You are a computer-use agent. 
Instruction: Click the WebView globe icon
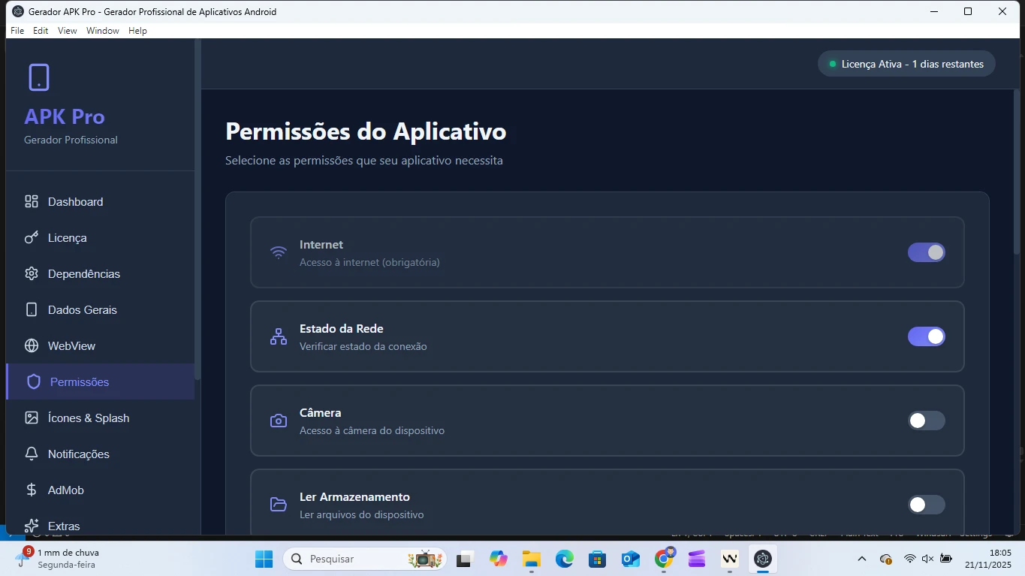click(32, 345)
